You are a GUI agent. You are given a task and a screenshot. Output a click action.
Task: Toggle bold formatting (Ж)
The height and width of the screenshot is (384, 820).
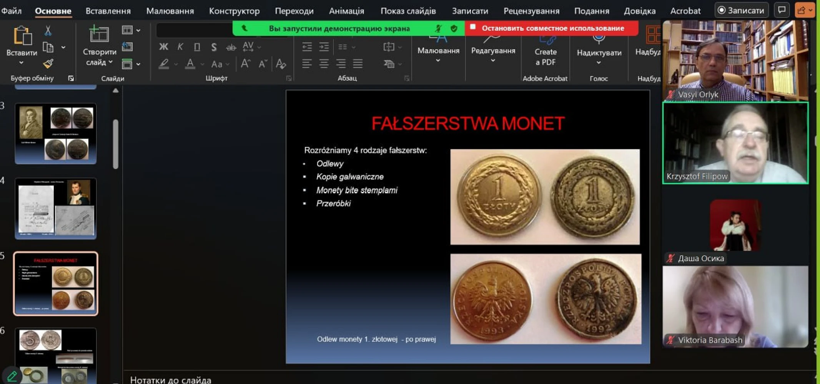tap(163, 47)
